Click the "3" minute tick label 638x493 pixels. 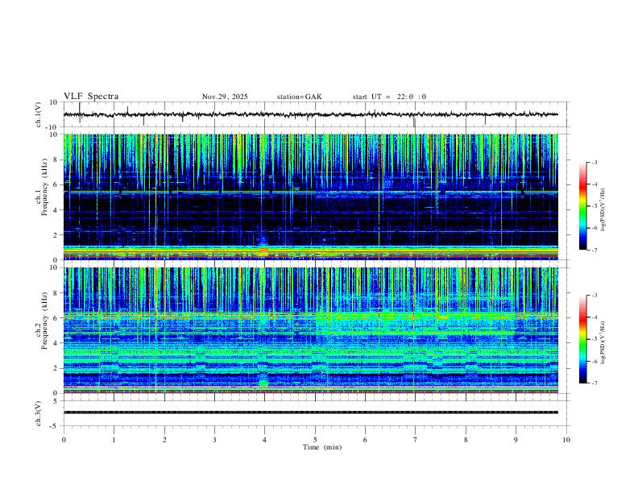click(x=214, y=440)
